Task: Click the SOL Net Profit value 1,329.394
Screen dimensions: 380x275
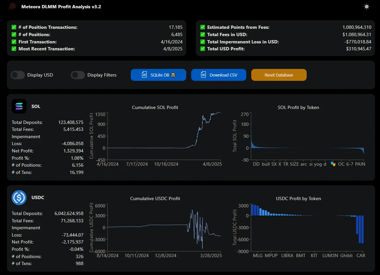Action: pyautogui.click(x=73, y=151)
